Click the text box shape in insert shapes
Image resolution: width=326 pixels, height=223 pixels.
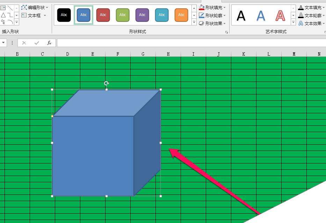coord(3,8)
